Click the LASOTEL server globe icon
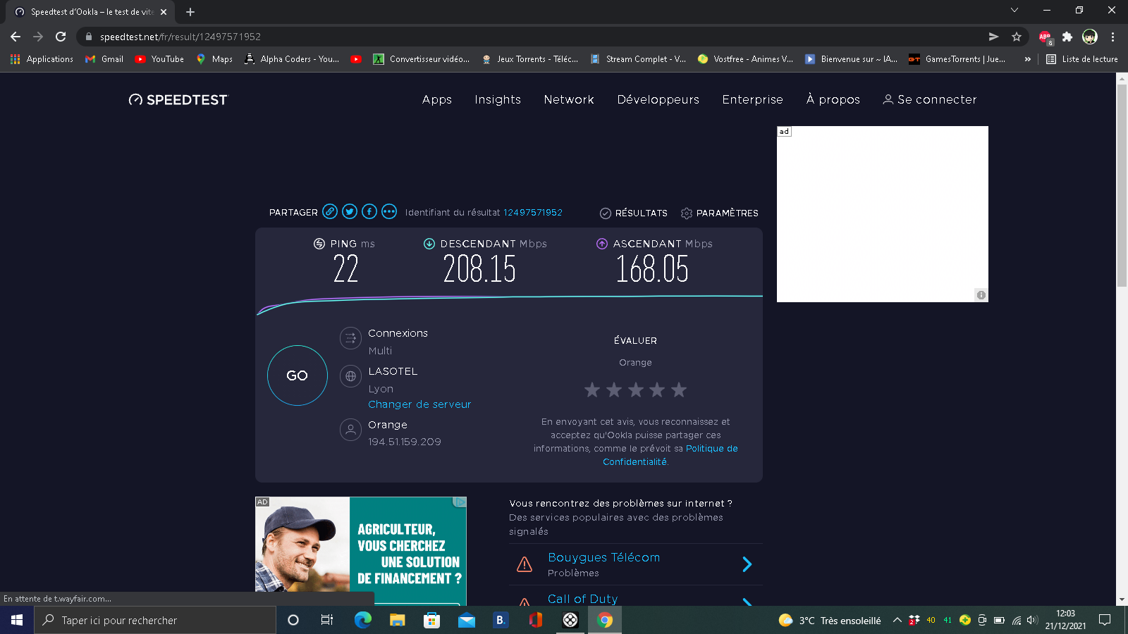Screen dimensions: 1128x634 [350, 376]
